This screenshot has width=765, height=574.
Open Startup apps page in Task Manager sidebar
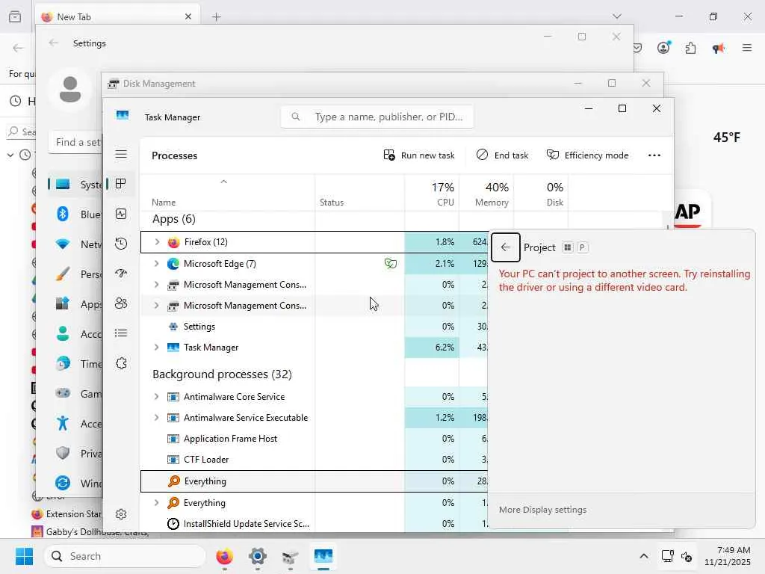pos(121,274)
